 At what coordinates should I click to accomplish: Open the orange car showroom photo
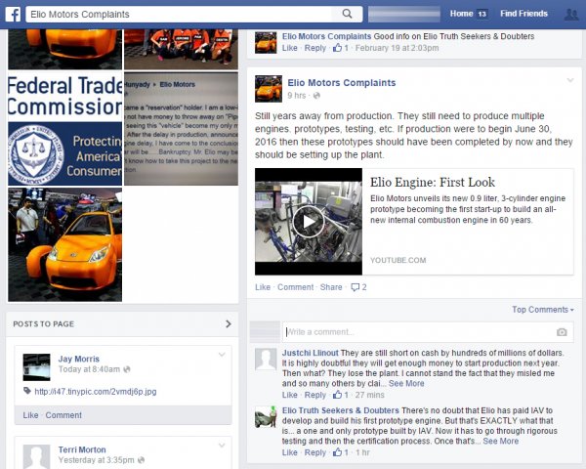click(65, 244)
